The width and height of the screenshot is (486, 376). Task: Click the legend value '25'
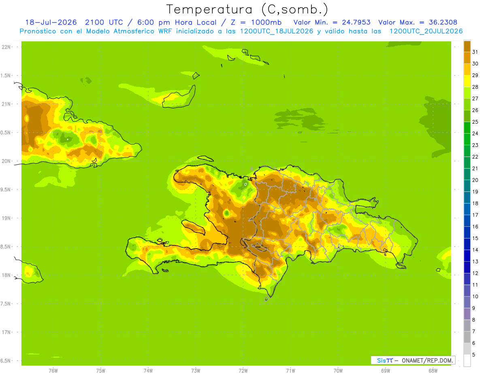tap(475, 122)
